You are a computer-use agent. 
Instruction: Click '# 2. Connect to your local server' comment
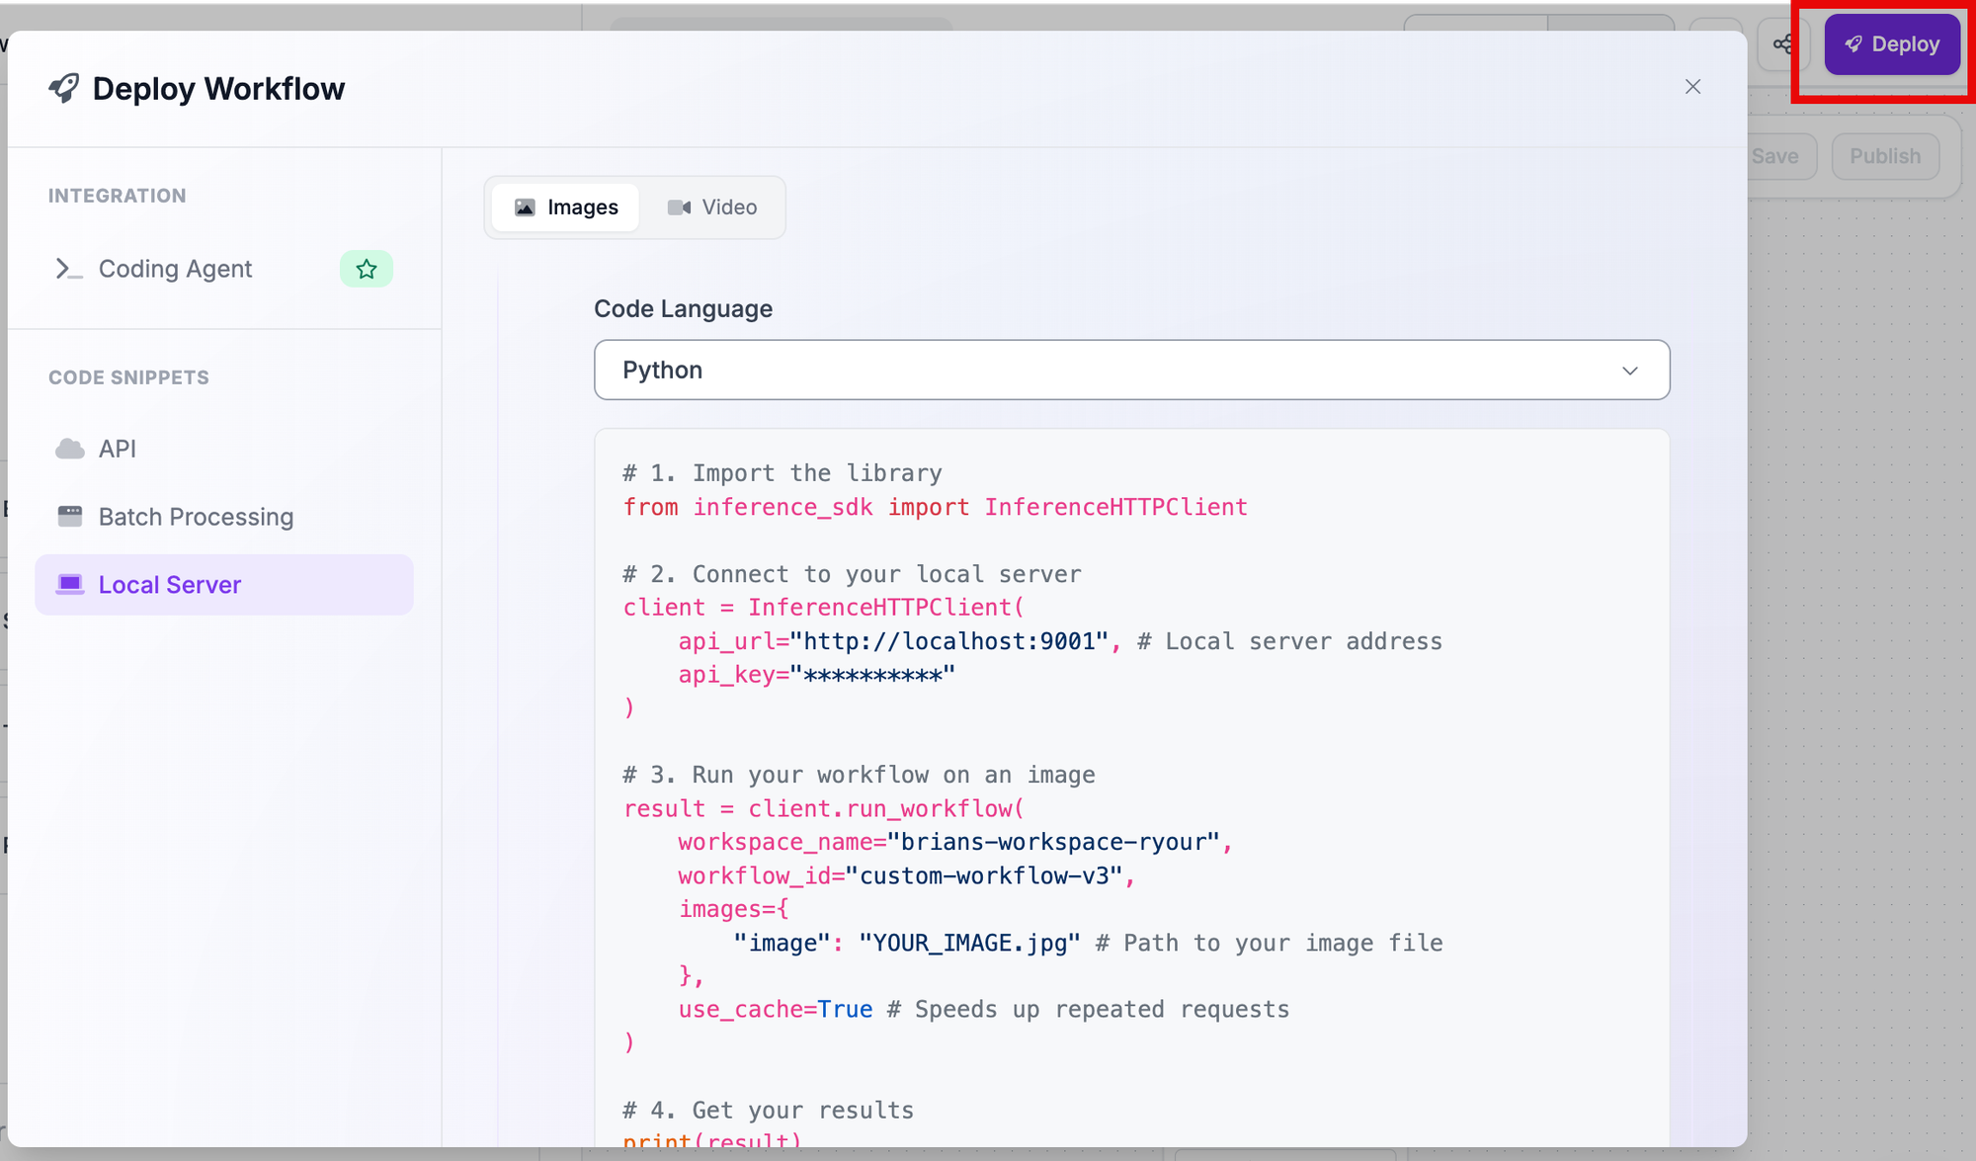pos(852,574)
